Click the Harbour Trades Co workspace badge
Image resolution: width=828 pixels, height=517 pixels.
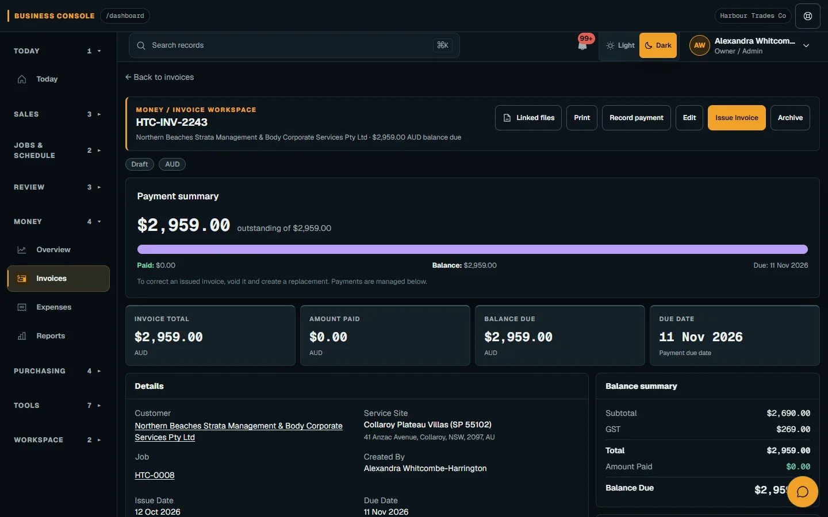[753, 16]
